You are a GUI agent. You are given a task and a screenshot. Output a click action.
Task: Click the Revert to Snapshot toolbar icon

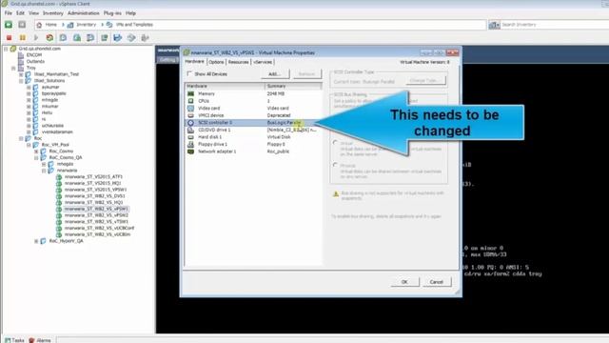77,38
